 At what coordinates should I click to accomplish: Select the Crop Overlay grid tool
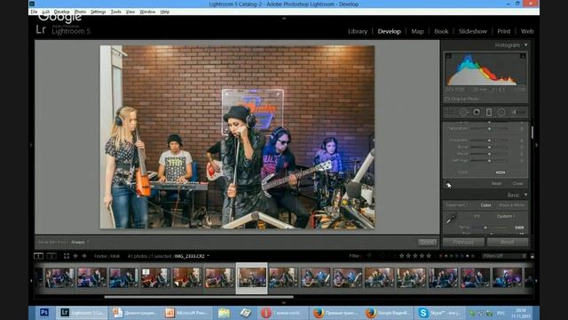pyautogui.click(x=450, y=113)
